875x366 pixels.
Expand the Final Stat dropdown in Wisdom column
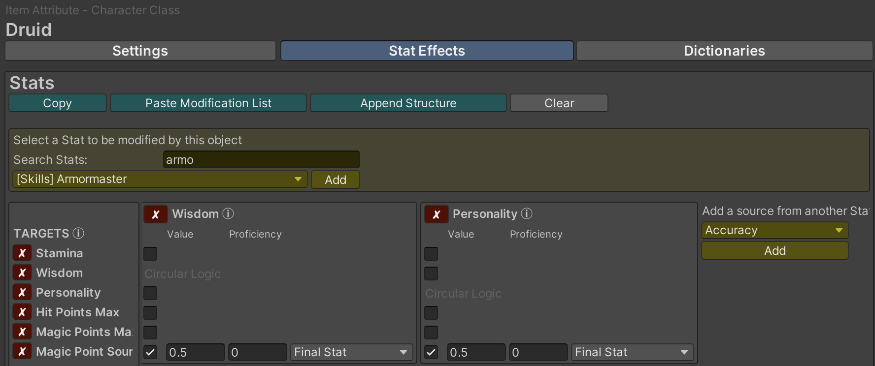tap(351, 352)
